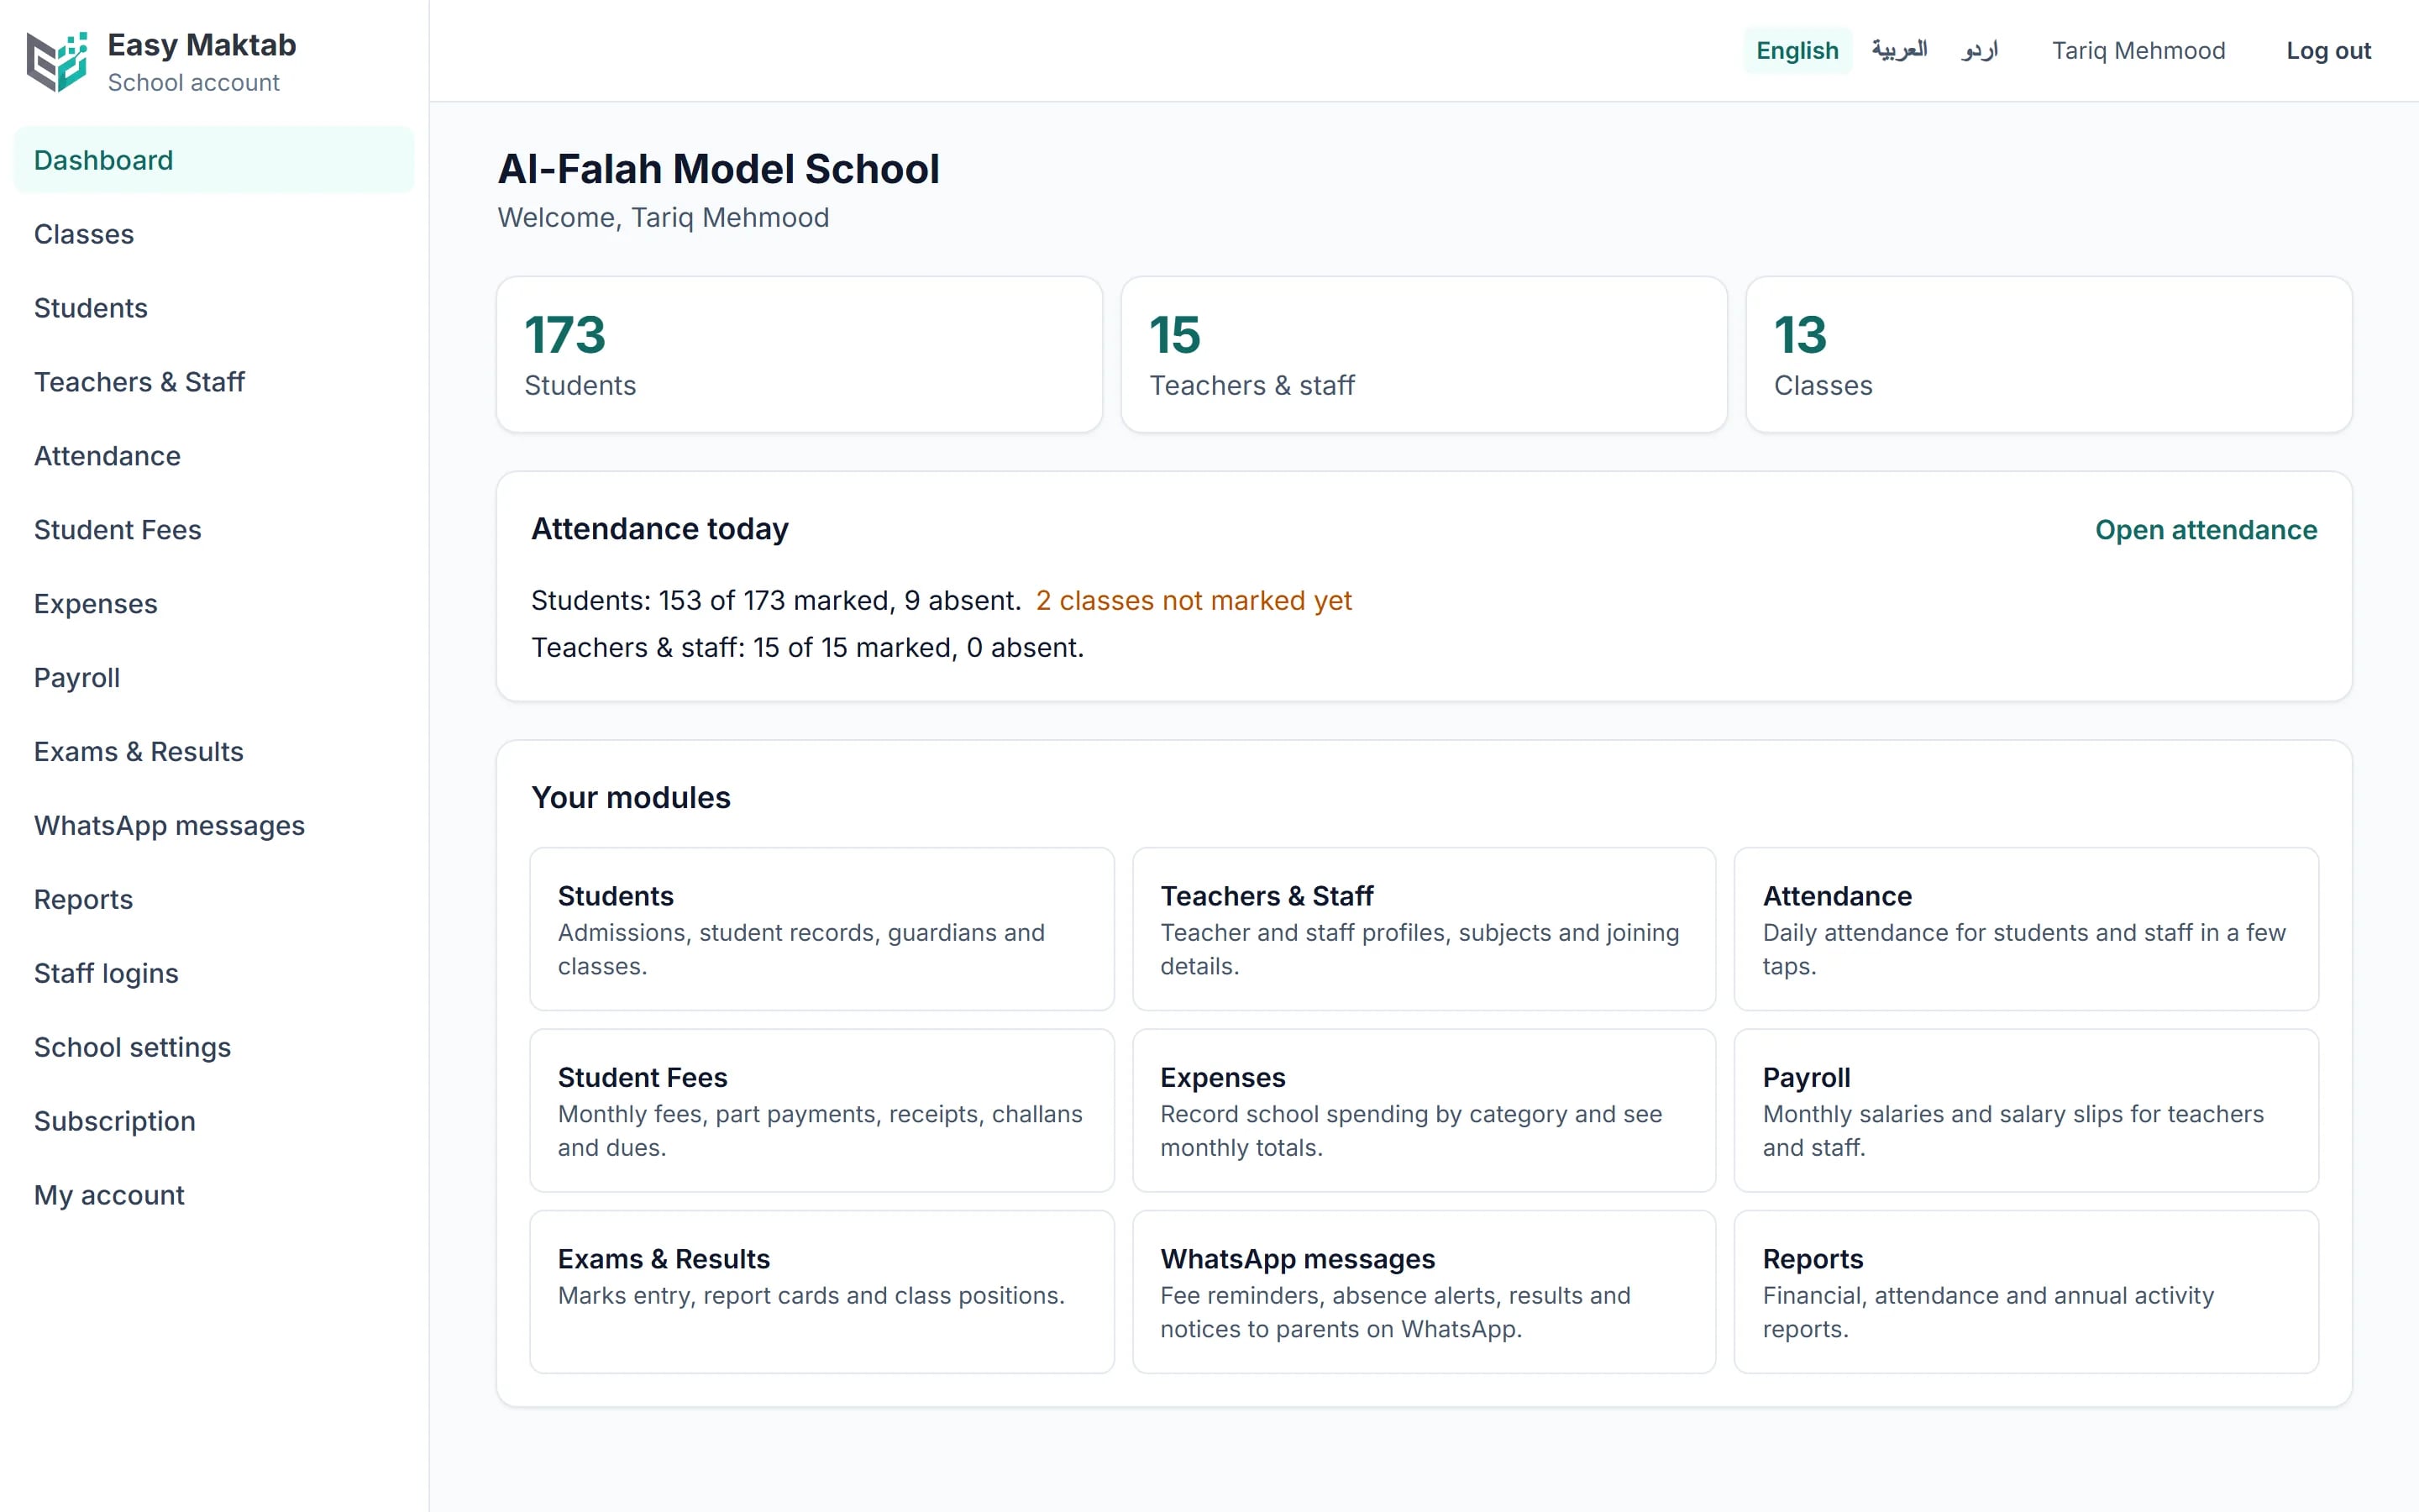Click the 'Your modules' heading
The height and width of the screenshot is (1512, 2419).
click(x=631, y=798)
